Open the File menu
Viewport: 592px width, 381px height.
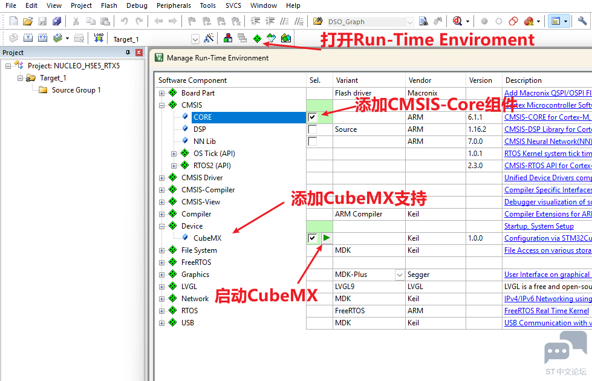pos(10,5)
